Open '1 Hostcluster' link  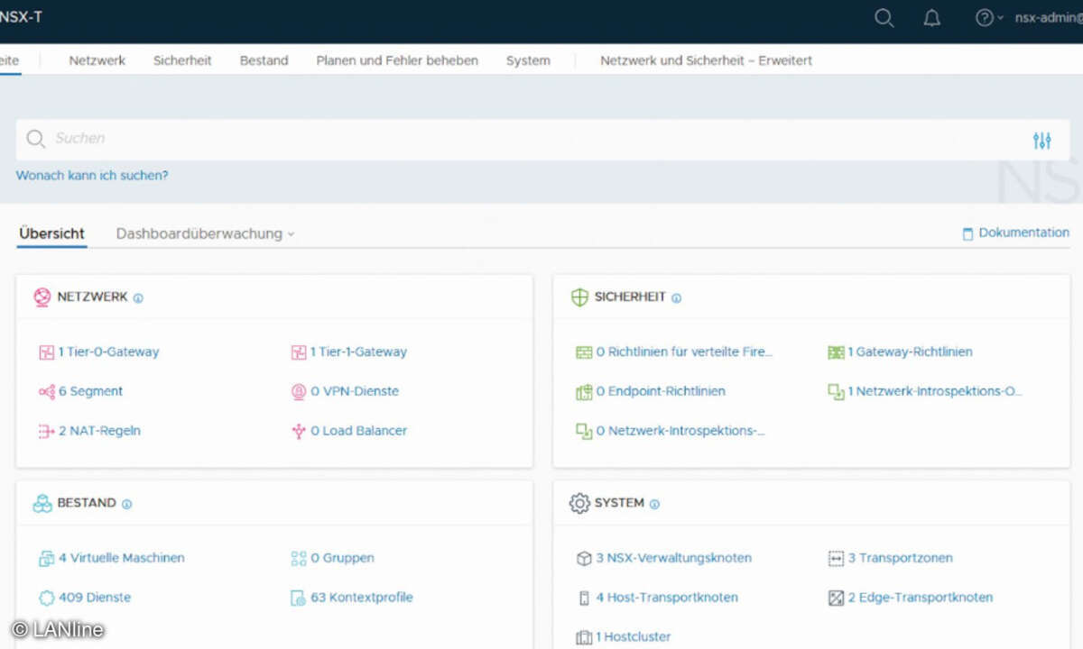(x=634, y=637)
